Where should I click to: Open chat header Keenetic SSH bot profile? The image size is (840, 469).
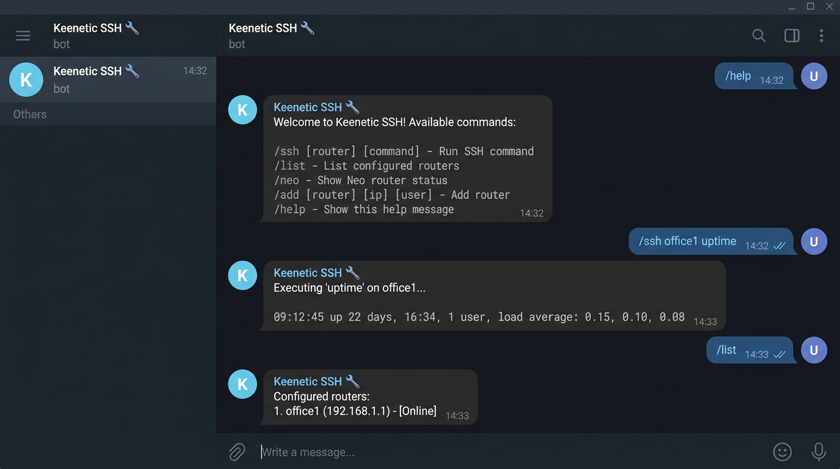tap(271, 35)
